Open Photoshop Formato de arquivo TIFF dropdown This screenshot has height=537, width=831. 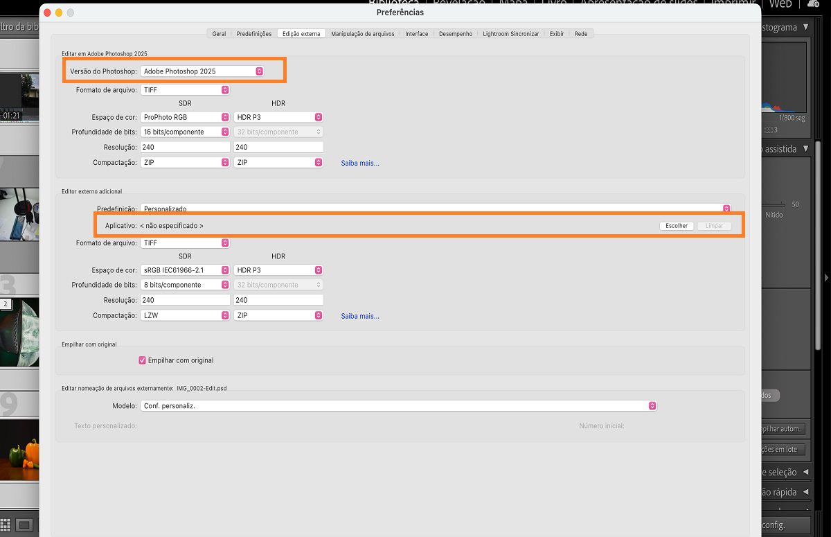(185, 89)
